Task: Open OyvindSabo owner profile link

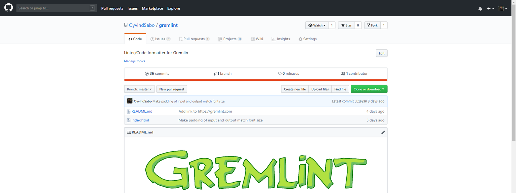Action: (142, 25)
